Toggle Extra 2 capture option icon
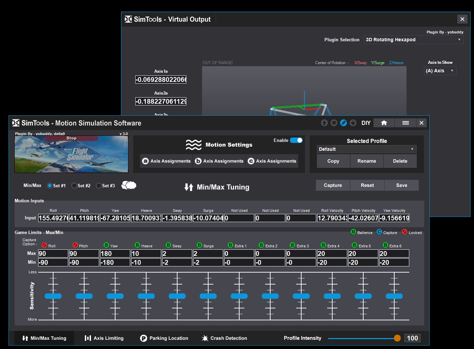 coord(261,245)
